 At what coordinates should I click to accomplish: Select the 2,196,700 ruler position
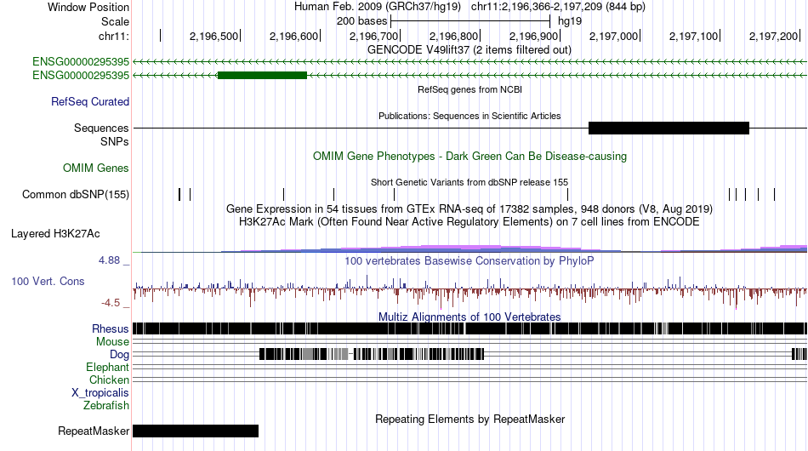(373, 36)
